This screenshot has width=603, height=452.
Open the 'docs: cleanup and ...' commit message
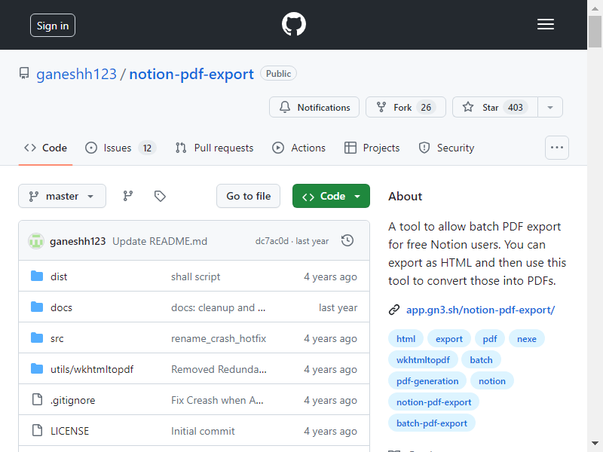218,307
